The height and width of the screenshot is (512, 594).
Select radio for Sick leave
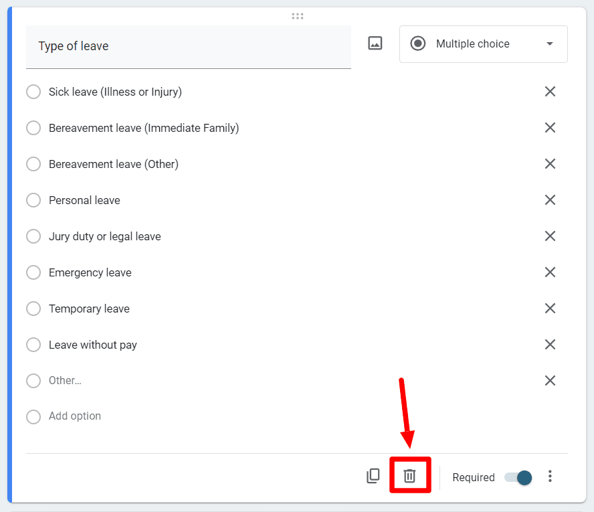click(33, 92)
